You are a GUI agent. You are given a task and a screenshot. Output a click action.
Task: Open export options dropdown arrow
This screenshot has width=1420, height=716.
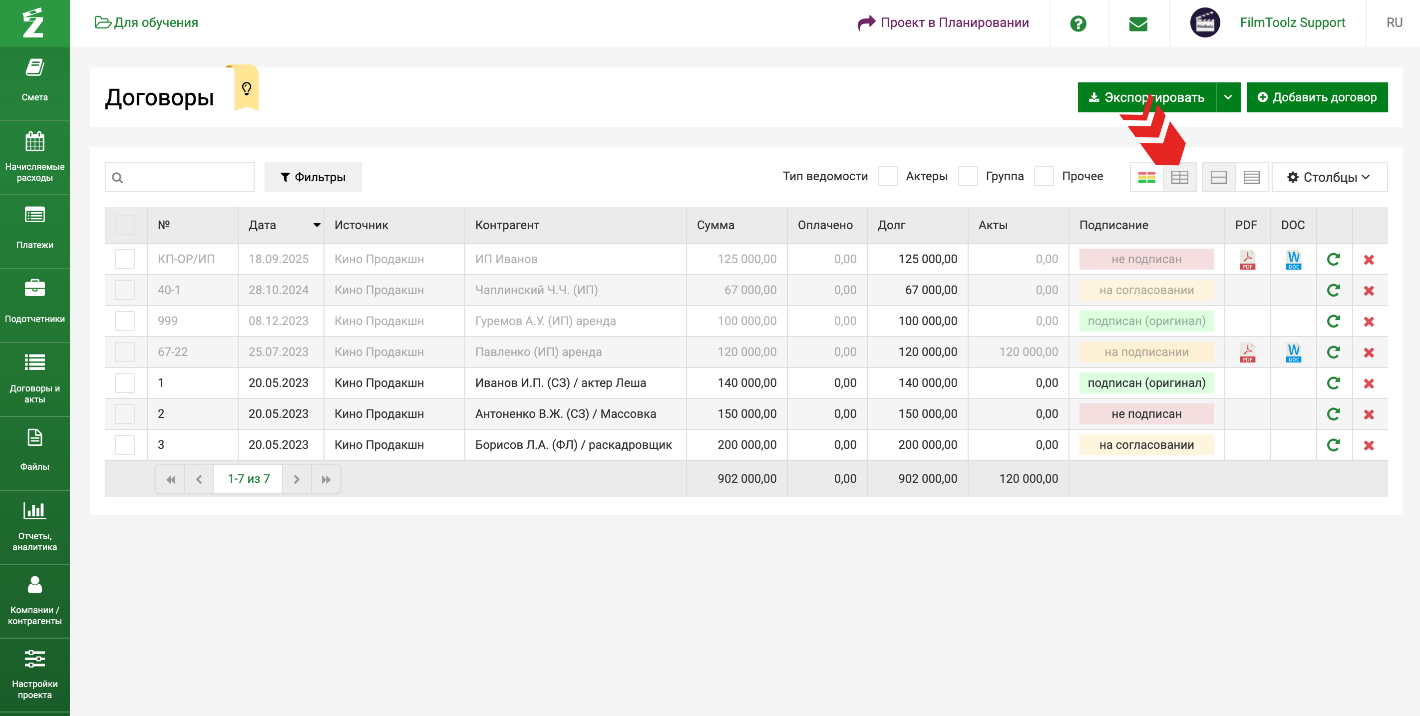(x=1228, y=97)
